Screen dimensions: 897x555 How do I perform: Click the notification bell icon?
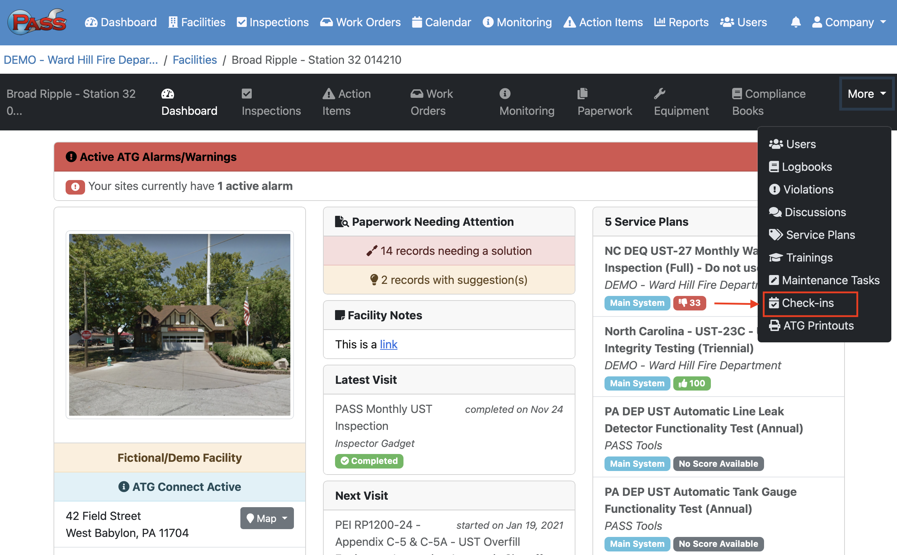click(x=795, y=22)
